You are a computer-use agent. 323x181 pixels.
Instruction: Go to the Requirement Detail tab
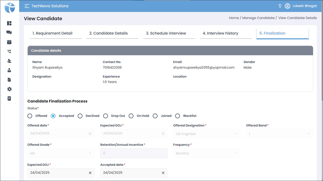click(x=56, y=33)
